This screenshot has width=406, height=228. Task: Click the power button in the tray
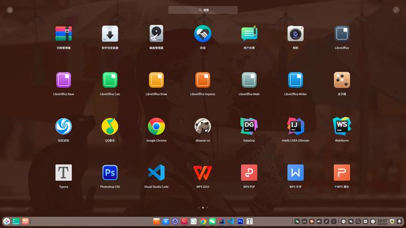[x=373, y=222]
